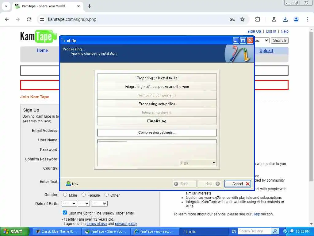314x236 pixels.
Task: Switch to Classic Blue Theme taskbar item
Action: click(x=56, y=231)
